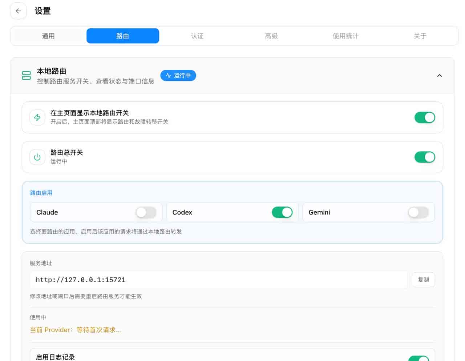This screenshot has height=361, width=465.
Task: Click the 路由总开关 title text
Action: click(x=66, y=152)
